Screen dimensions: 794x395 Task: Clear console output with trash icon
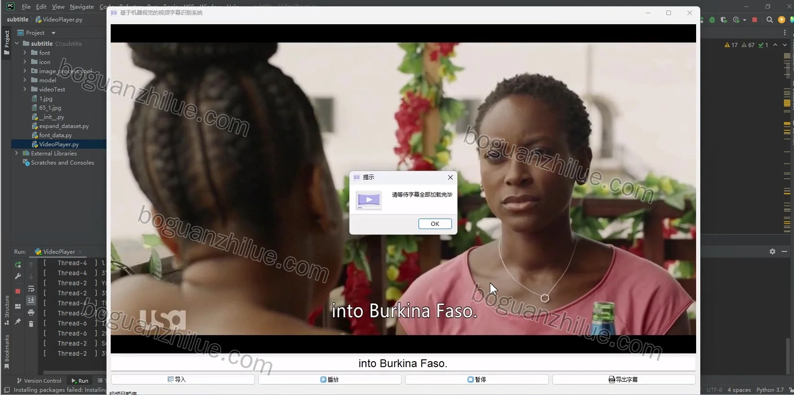[x=31, y=324]
